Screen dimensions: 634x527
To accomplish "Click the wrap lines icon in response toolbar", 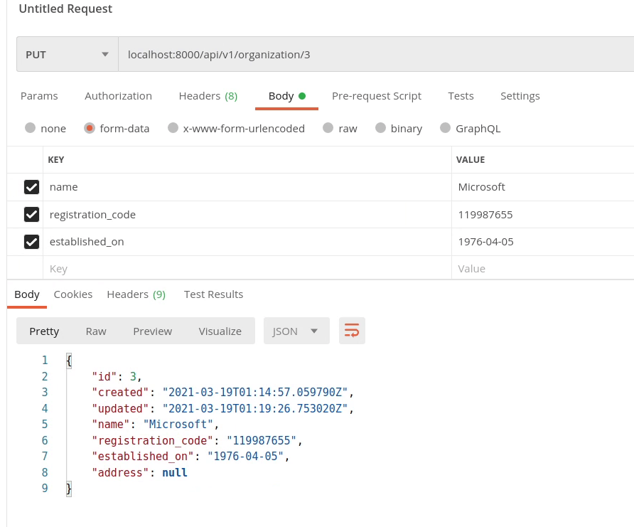I will pos(352,331).
